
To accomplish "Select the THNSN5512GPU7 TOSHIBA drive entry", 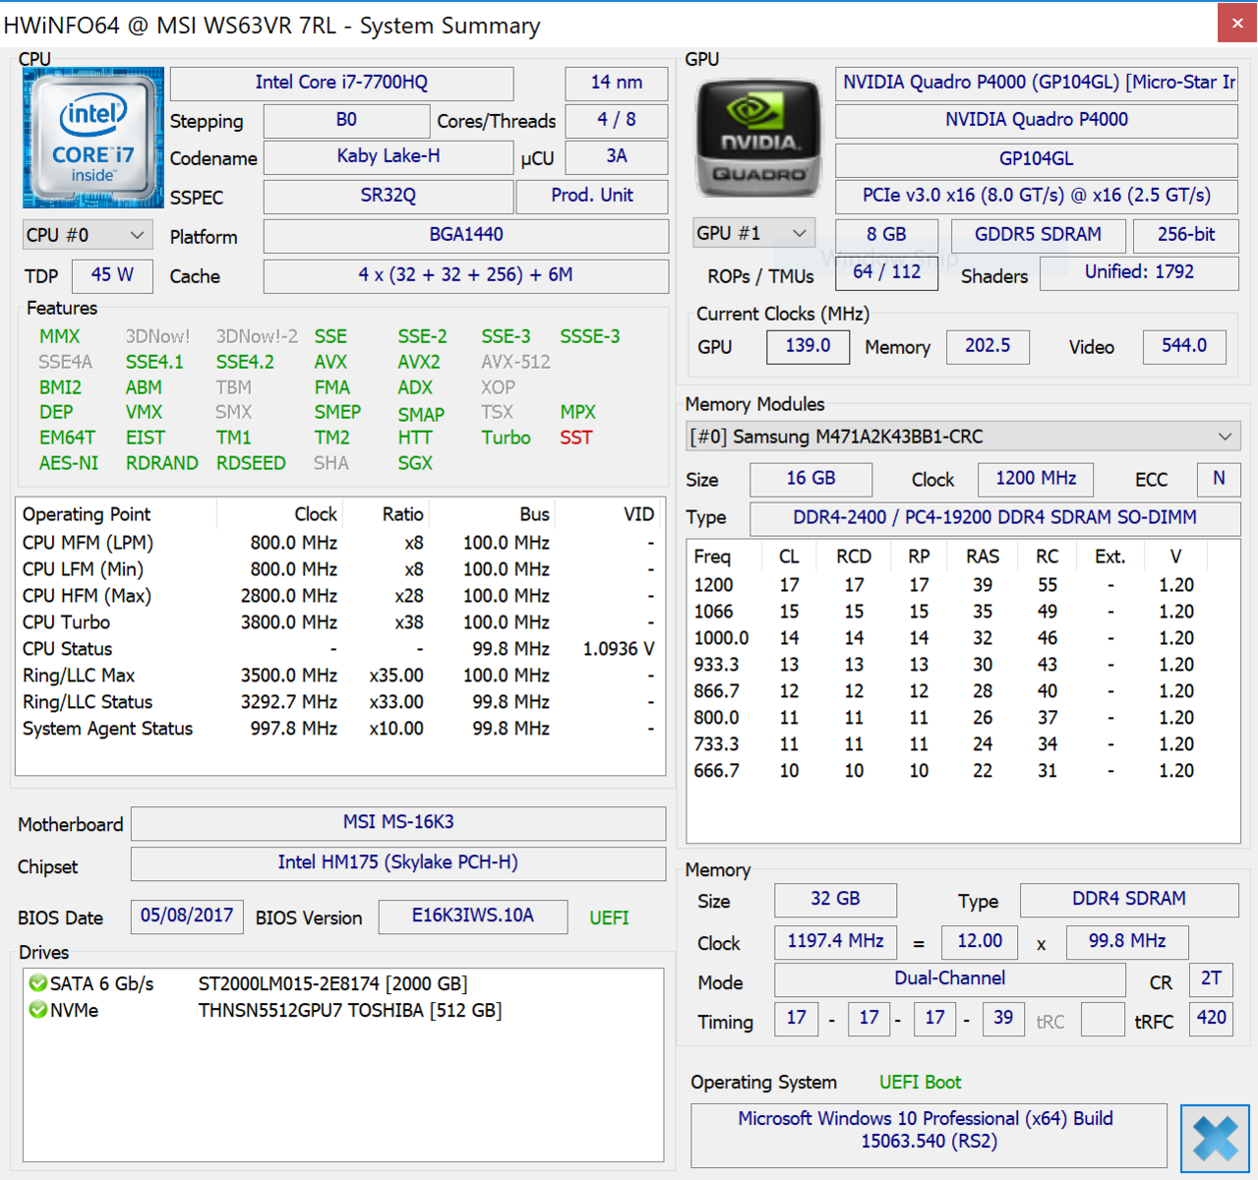I will [349, 1010].
